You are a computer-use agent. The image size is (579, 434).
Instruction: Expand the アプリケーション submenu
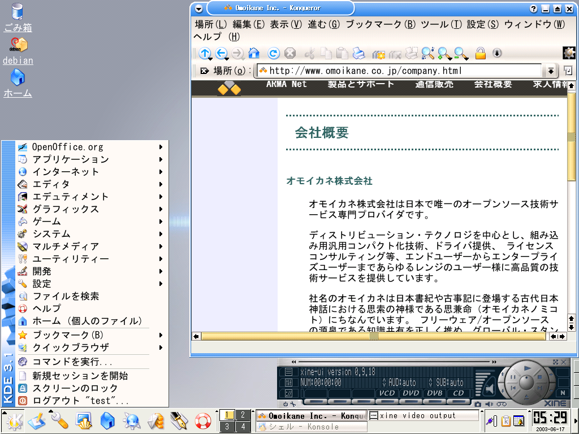coord(92,159)
